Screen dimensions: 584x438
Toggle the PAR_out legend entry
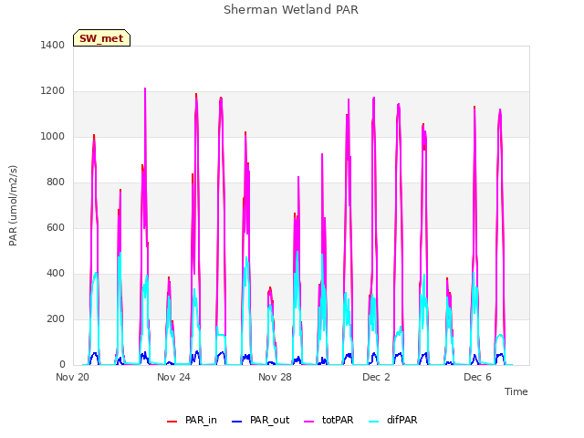point(260,420)
